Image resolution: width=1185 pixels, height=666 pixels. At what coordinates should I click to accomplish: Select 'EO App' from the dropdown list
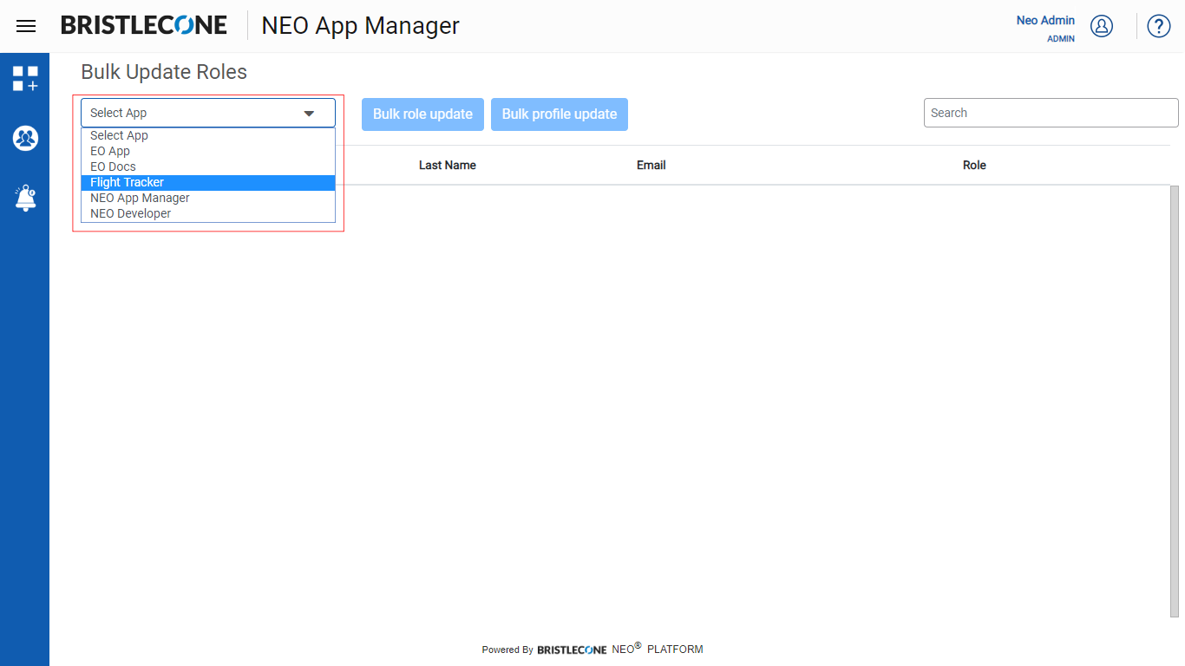pos(208,151)
